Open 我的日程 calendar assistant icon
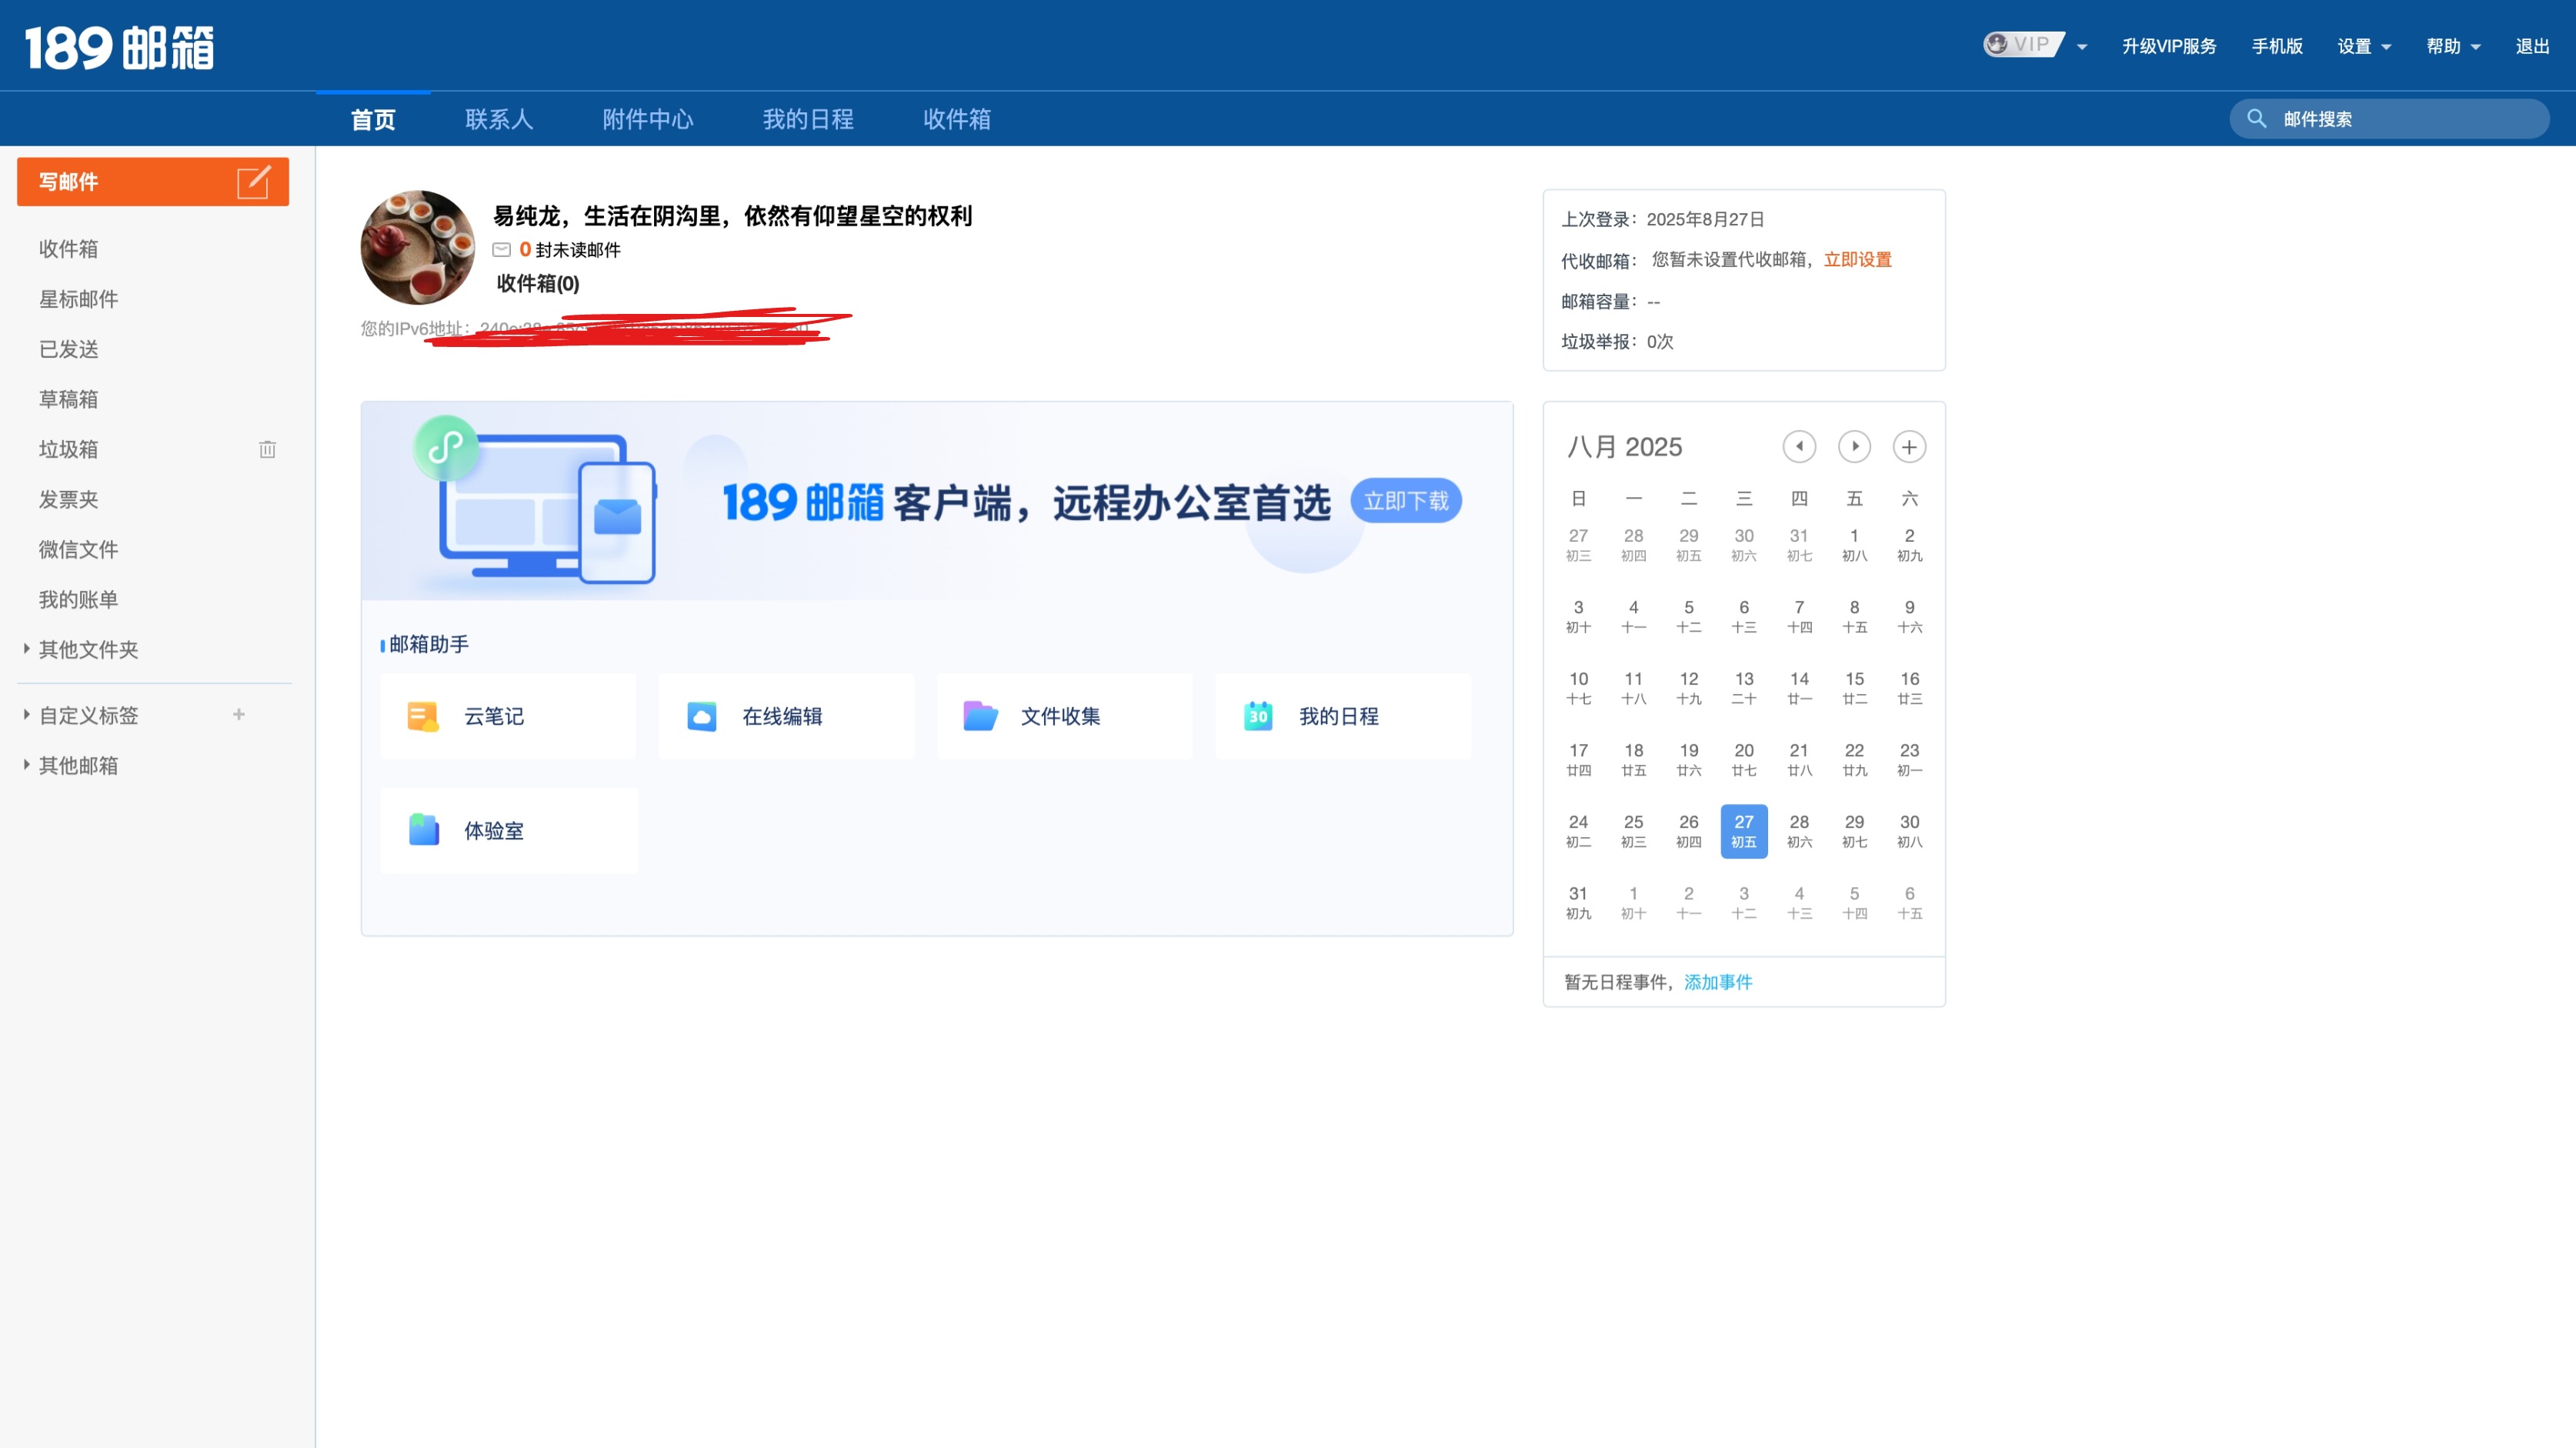 1257,716
